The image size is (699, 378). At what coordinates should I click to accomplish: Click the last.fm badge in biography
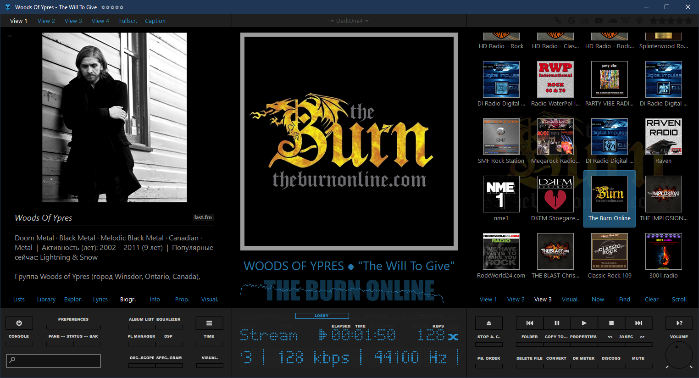pos(203,217)
